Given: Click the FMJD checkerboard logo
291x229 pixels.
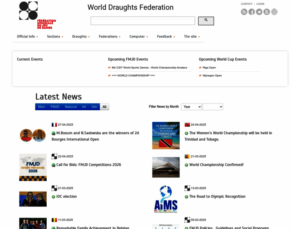Looking at the screenshot, I should click(x=37, y=15).
